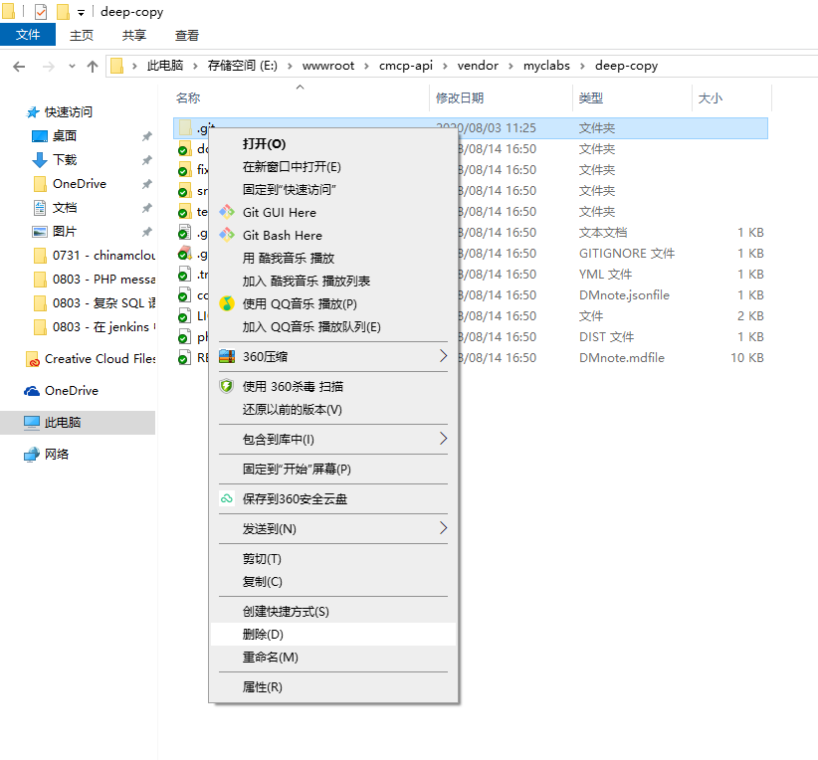Click the 网络 network icon
The height and width of the screenshot is (760, 818).
tap(32, 455)
